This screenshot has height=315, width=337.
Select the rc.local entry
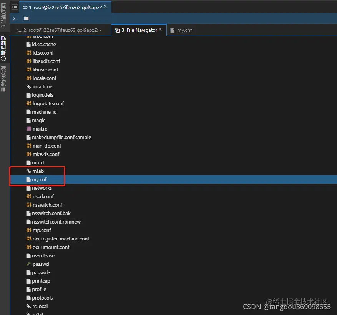point(40,307)
